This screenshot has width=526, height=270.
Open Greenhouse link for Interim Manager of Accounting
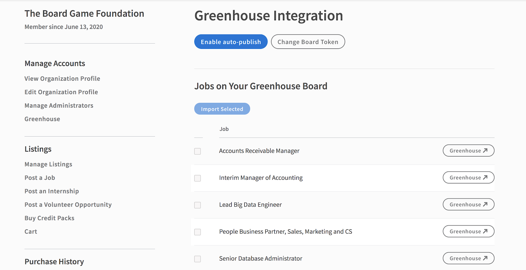pos(468,177)
